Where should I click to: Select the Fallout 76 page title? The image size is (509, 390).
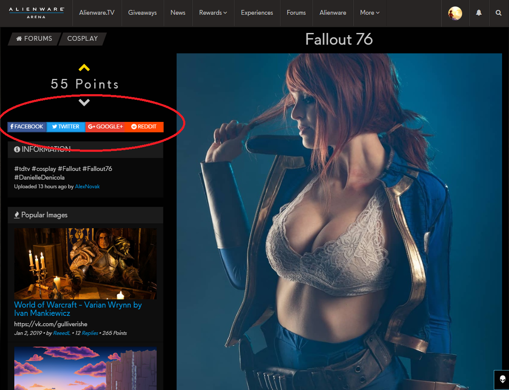[x=339, y=39]
